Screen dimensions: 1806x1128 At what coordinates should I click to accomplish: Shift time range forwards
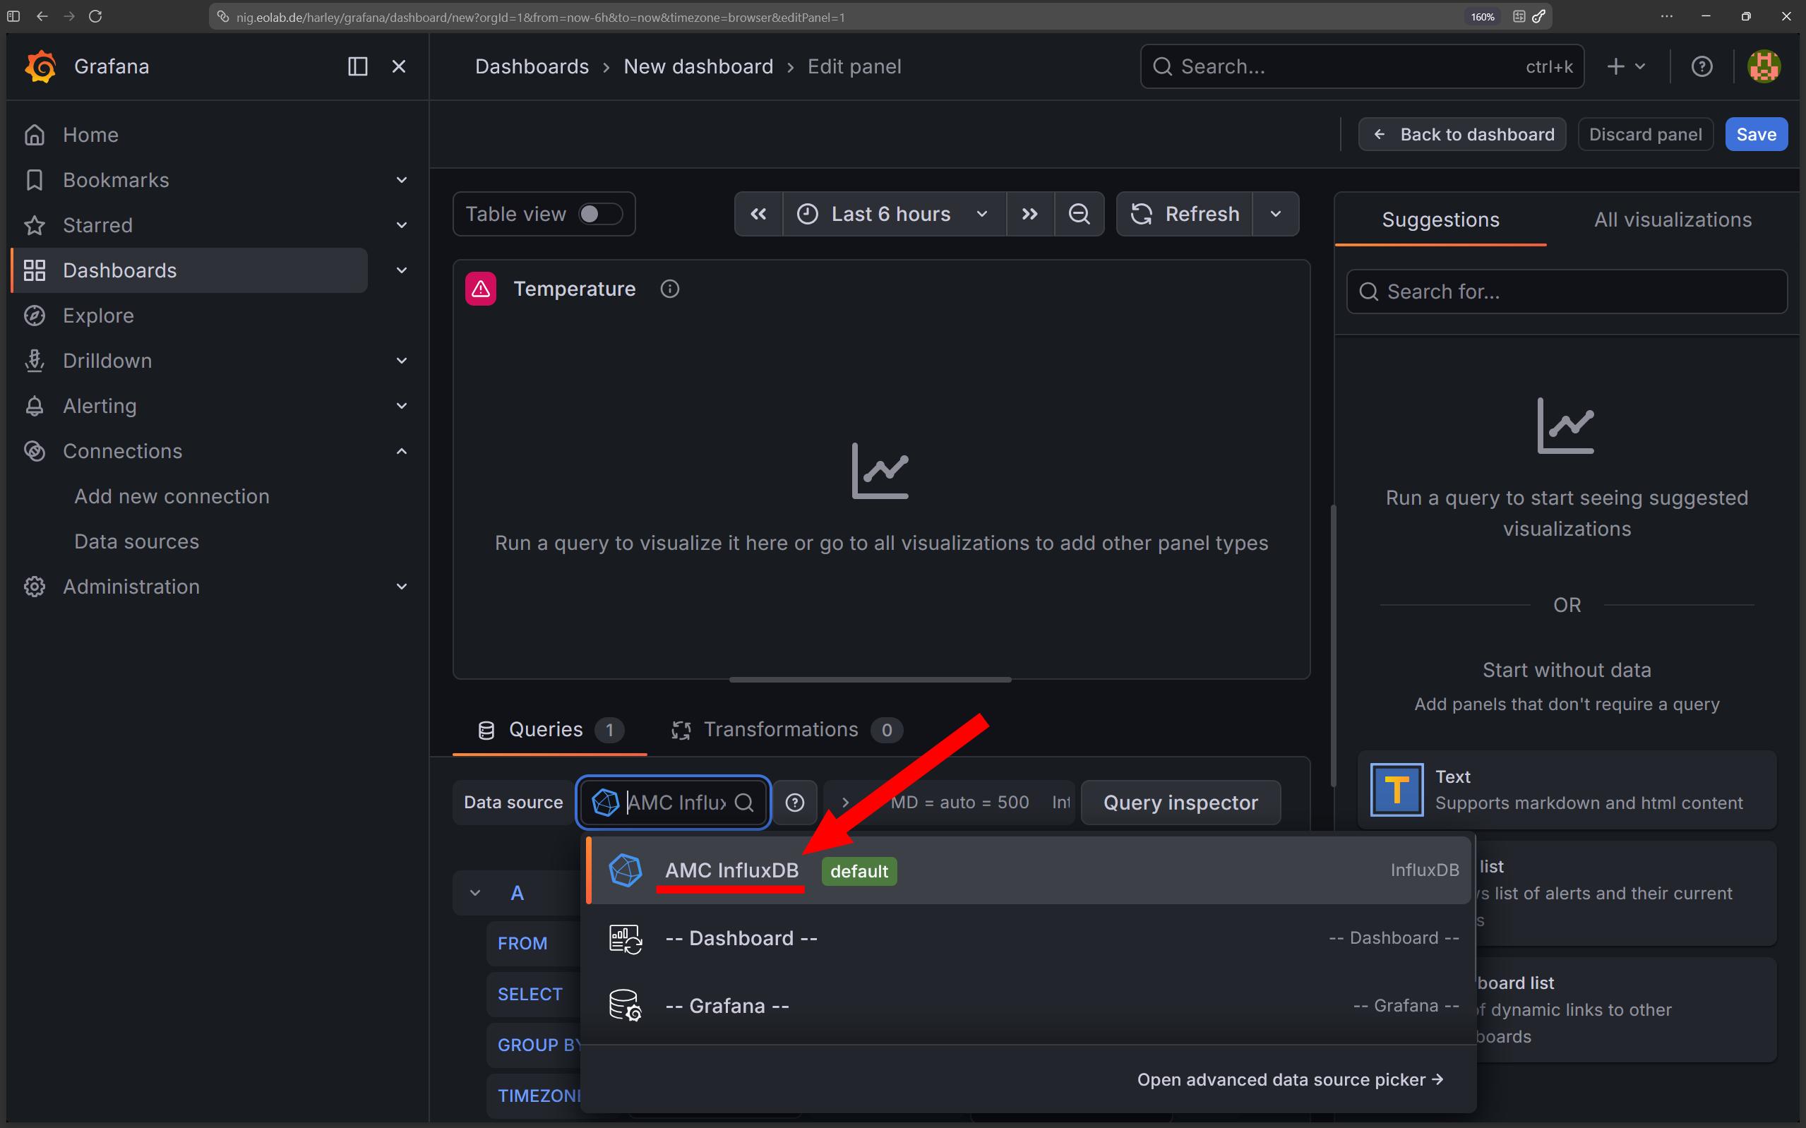coord(1029,214)
